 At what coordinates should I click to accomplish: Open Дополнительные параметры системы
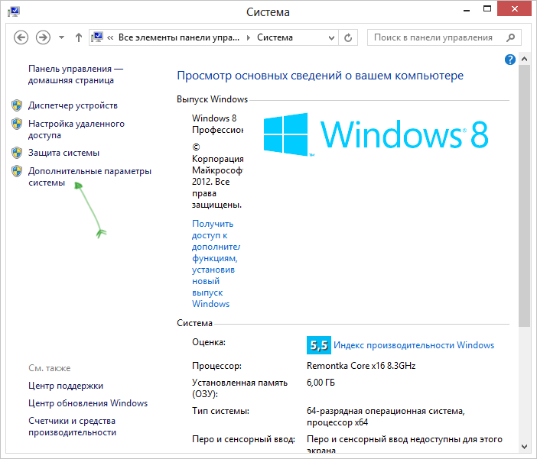coord(89,176)
